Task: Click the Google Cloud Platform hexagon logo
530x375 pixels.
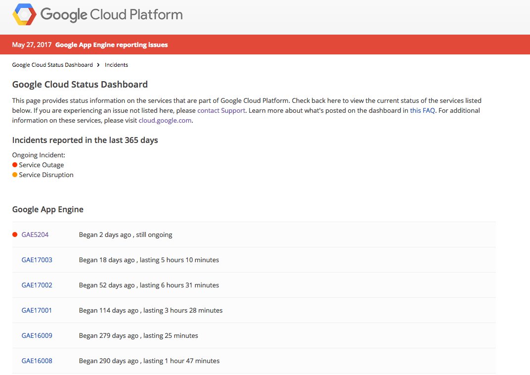Action: [24, 14]
